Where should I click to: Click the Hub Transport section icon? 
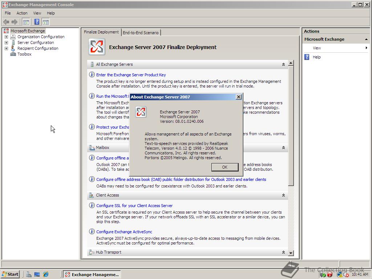click(x=91, y=252)
